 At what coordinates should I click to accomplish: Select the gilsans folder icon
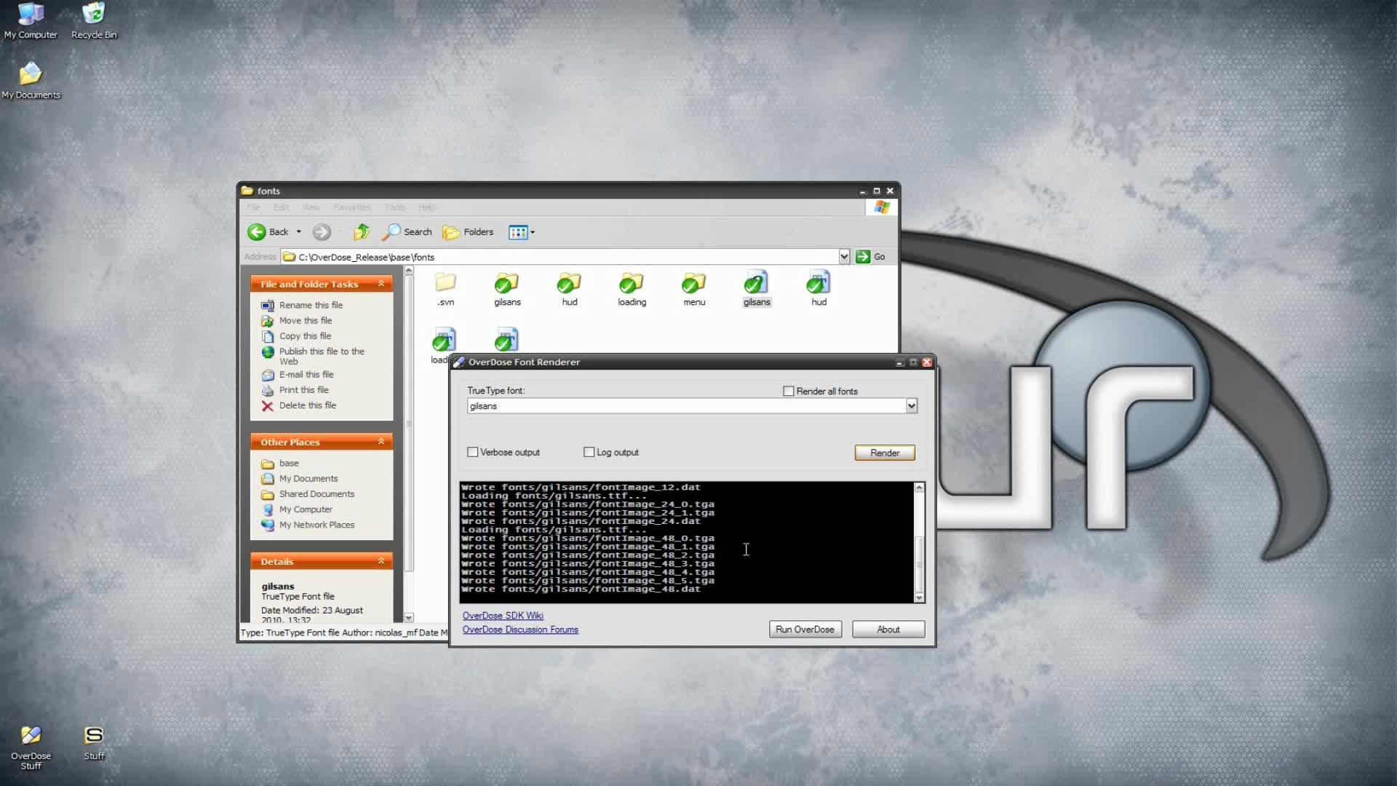point(507,289)
